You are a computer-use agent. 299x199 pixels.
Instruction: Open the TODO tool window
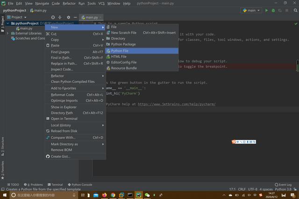(13, 185)
